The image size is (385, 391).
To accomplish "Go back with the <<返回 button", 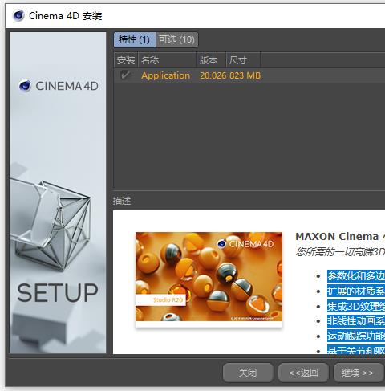I will point(303,373).
